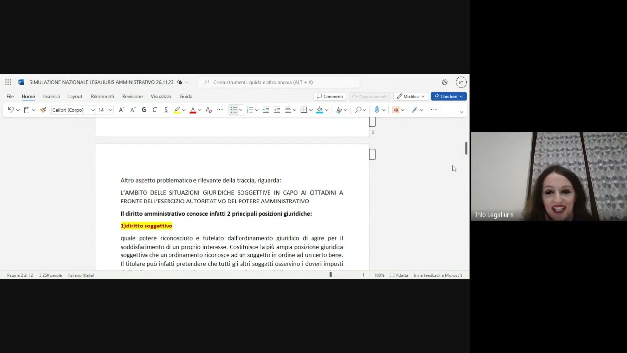Open the Paste options dropdown arrow
Screen dimensions: 627x353
pyautogui.click(x=34, y=110)
